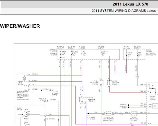Screen dimensions: 158x126
Task: Click the EA3 connector label
Action: click(122, 115)
